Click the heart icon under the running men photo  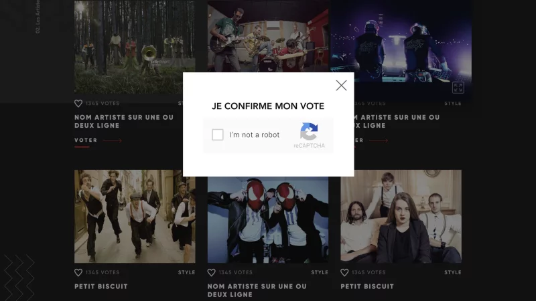[78, 272]
